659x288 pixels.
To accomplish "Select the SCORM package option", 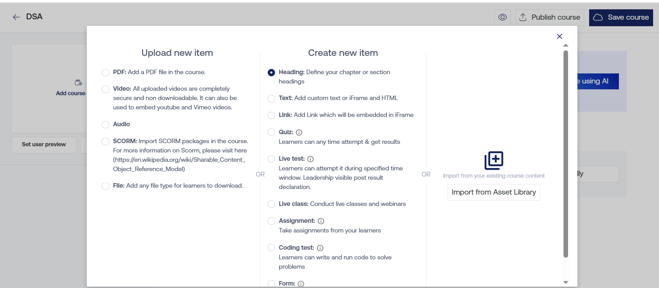I will 106,141.
